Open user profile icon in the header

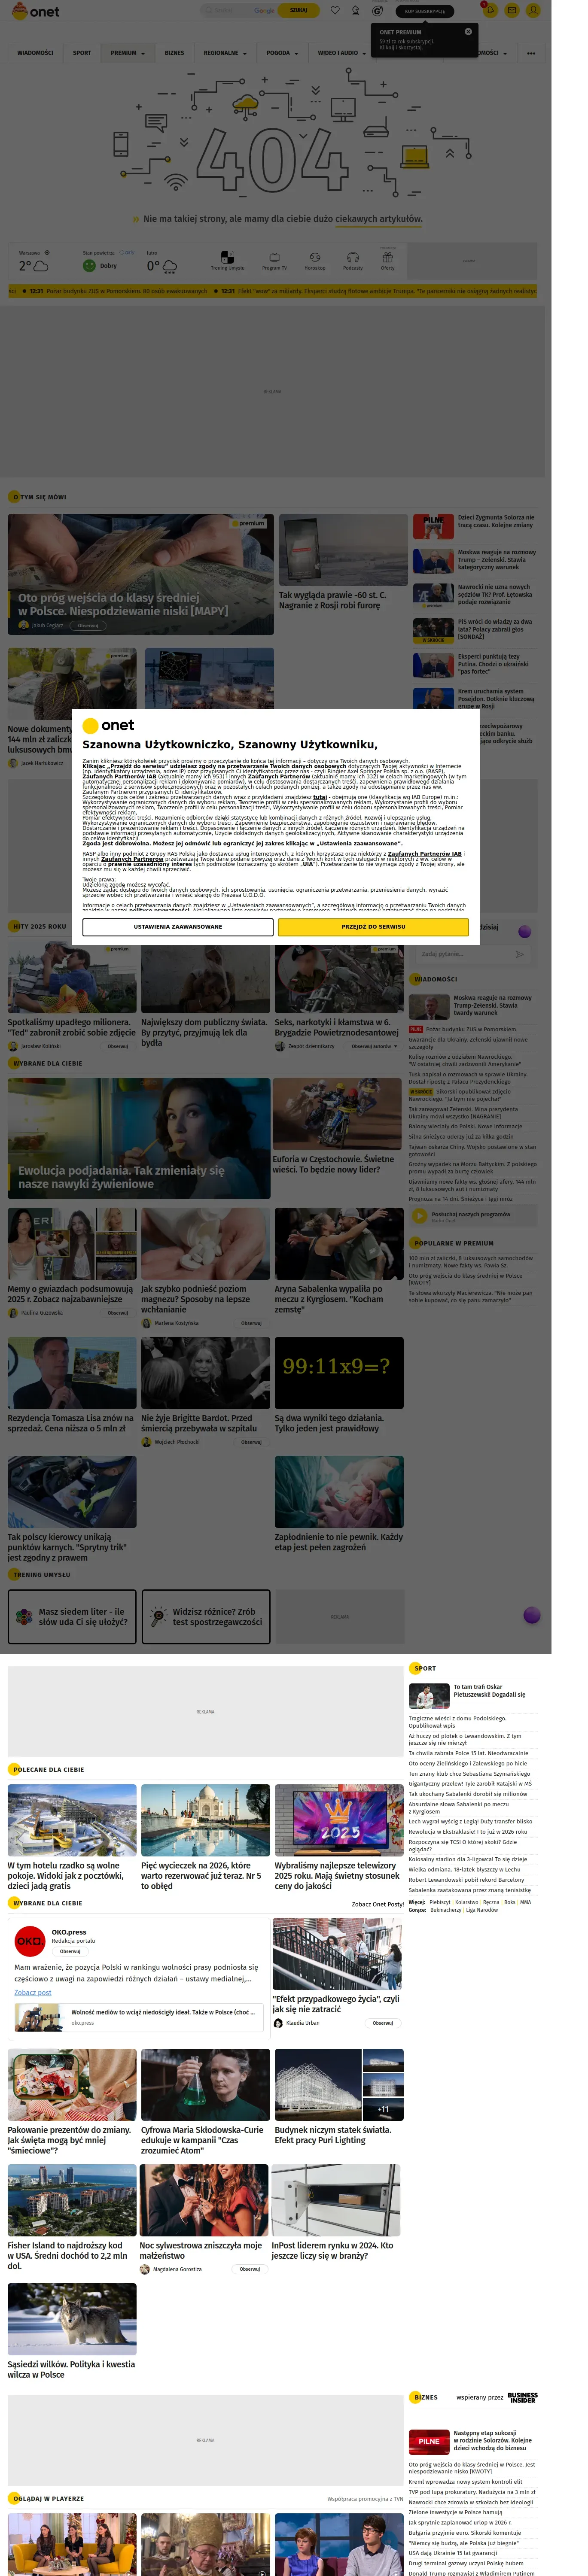tap(532, 10)
